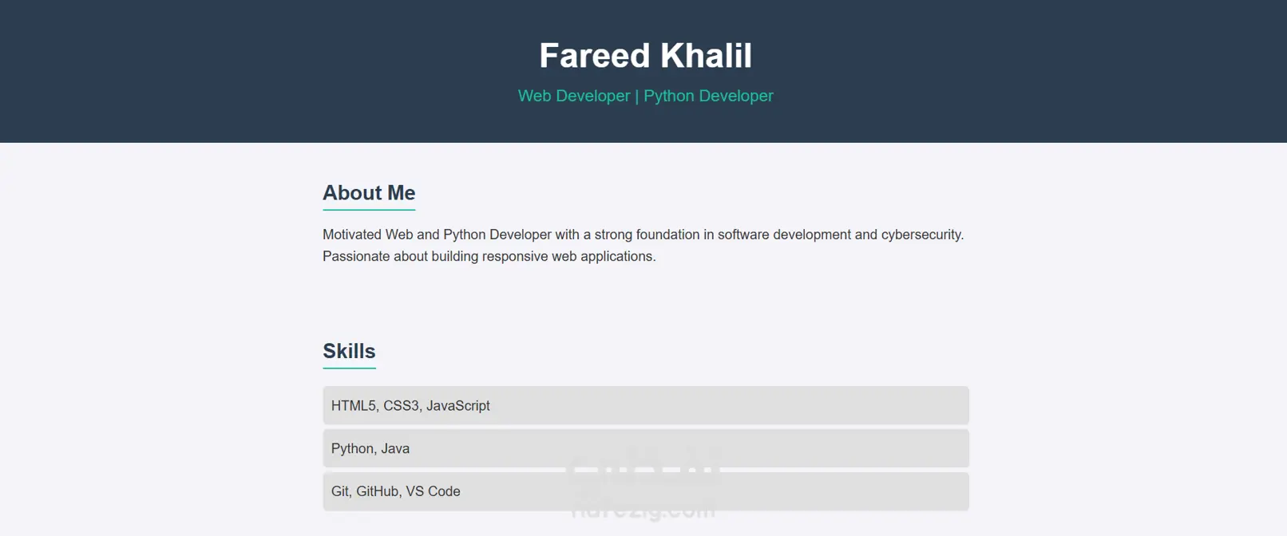Click the green underline beneath About Me
The image size is (1287, 536).
[x=369, y=210]
